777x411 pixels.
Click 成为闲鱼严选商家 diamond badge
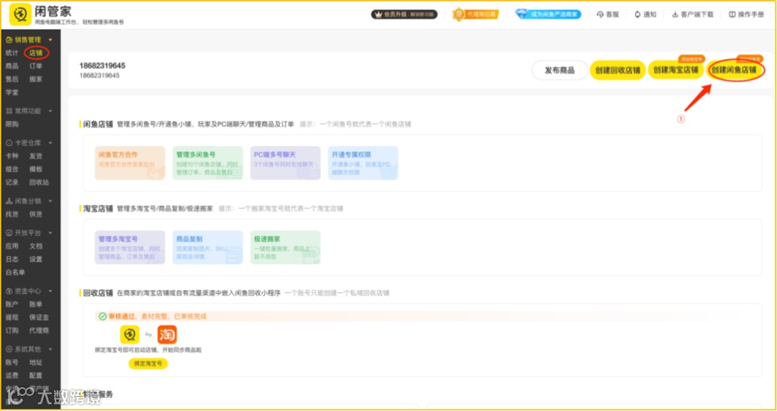[548, 14]
